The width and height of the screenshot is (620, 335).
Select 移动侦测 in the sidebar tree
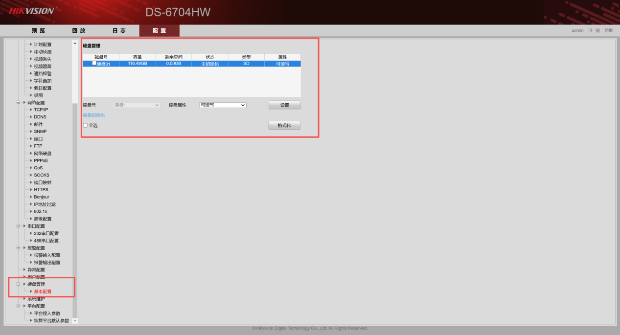[x=43, y=52]
